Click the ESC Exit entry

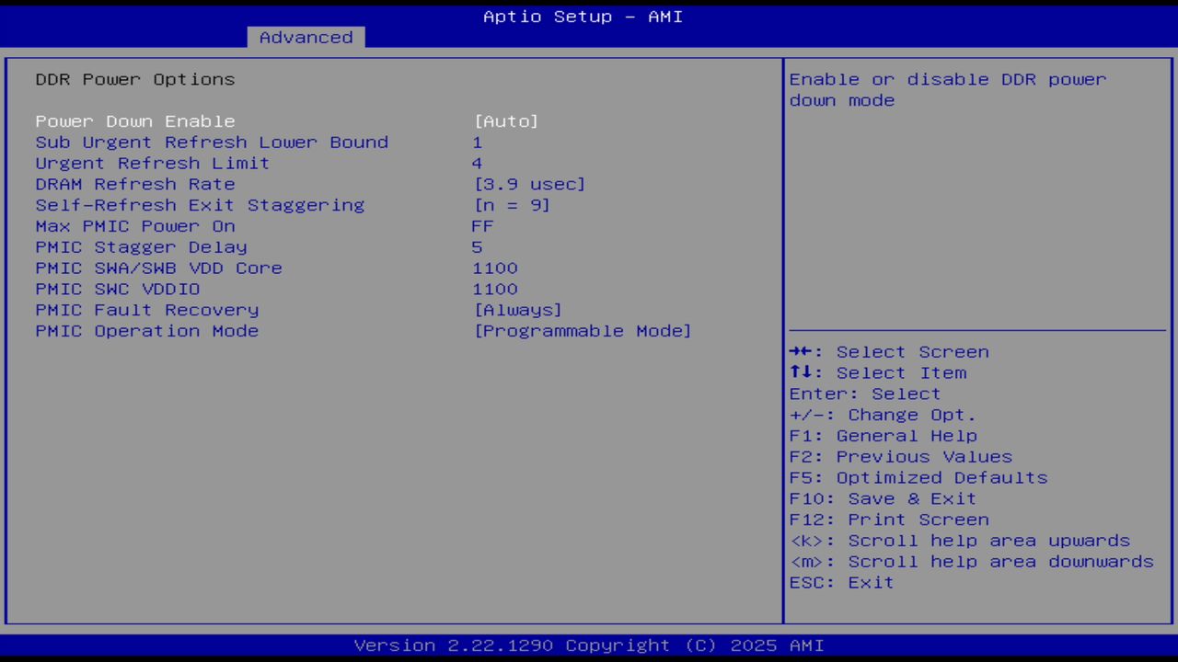841,582
